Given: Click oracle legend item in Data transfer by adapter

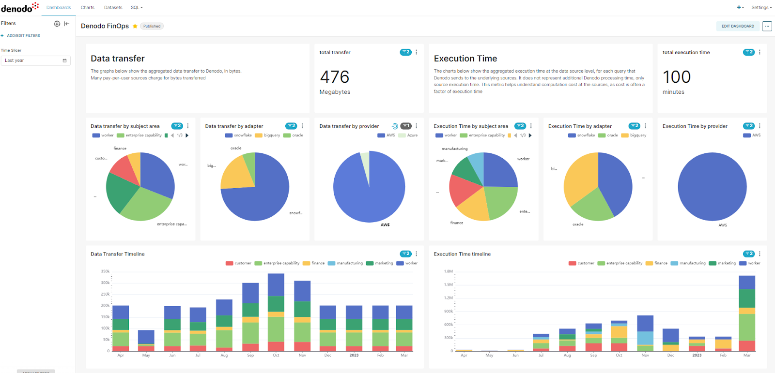Looking at the screenshot, I should [x=294, y=135].
